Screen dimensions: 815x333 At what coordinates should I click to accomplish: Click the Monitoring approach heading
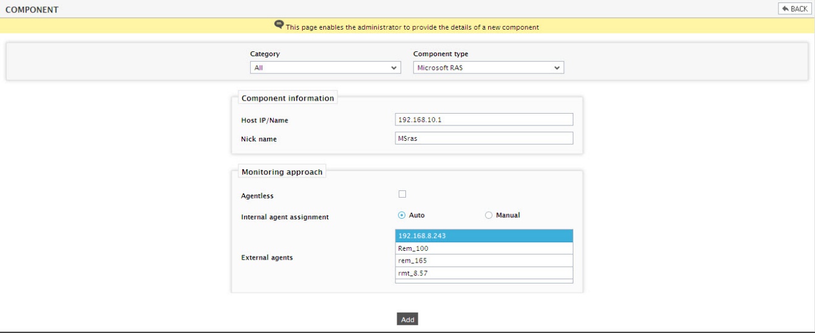click(x=282, y=172)
